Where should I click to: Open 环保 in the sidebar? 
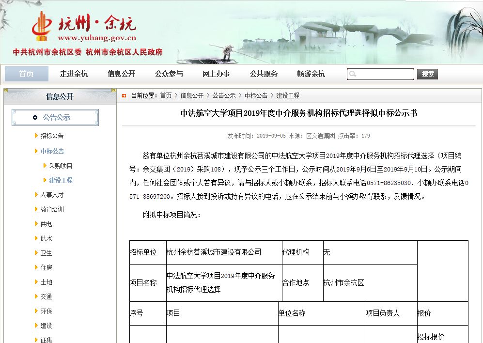click(46, 311)
